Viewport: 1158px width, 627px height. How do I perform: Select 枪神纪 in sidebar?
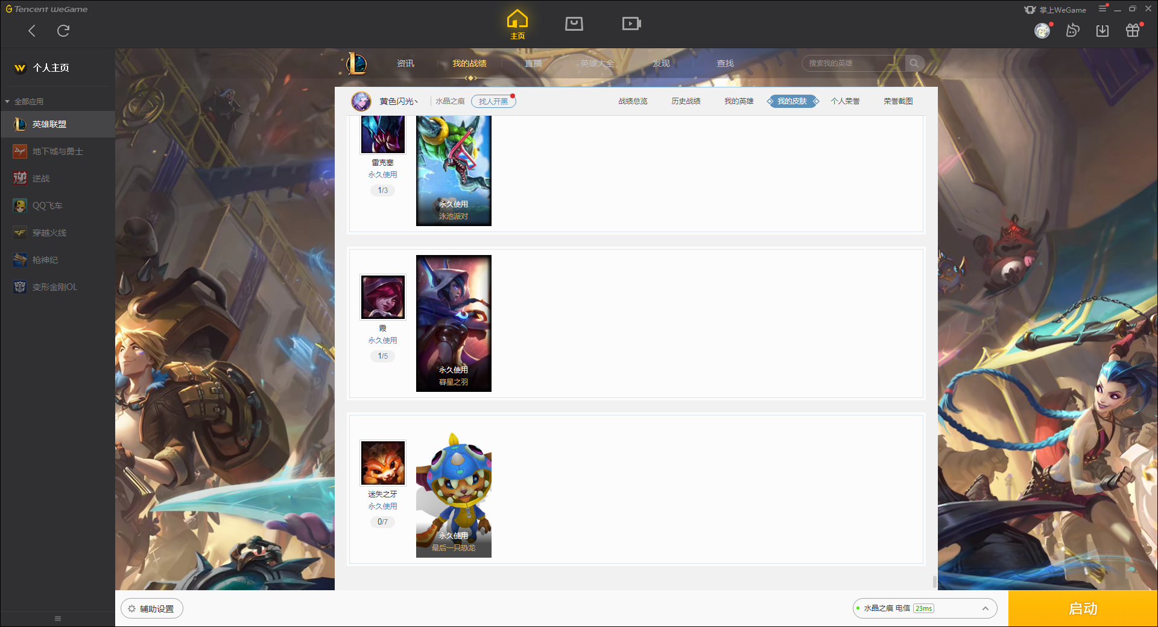point(57,260)
